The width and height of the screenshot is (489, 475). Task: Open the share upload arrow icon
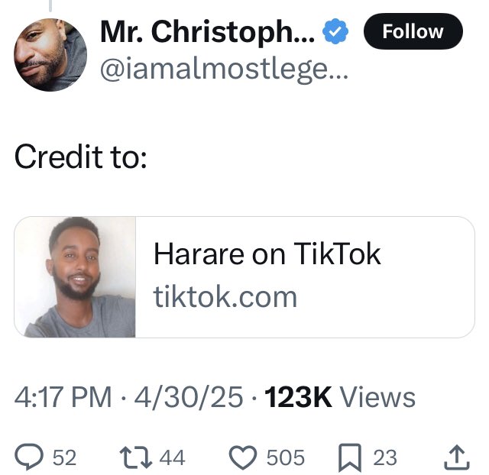457,457
